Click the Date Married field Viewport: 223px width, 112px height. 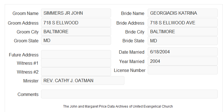point(183,52)
